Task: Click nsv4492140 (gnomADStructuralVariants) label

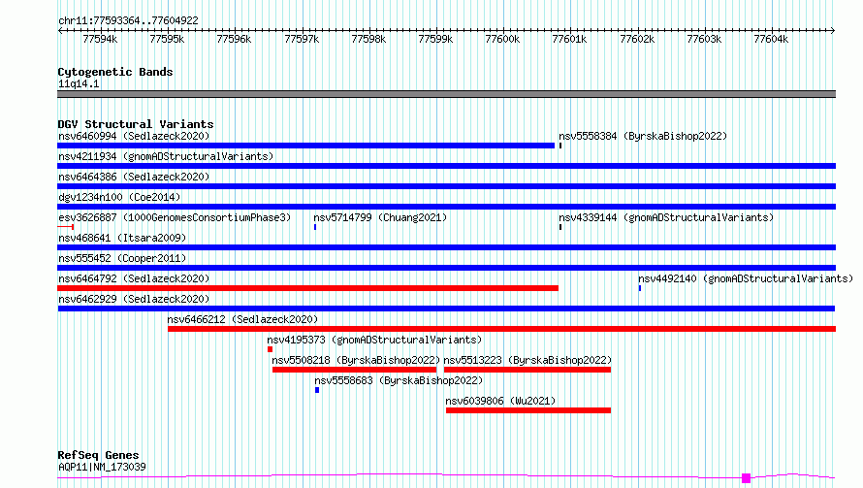Action: [x=746, y=278]
